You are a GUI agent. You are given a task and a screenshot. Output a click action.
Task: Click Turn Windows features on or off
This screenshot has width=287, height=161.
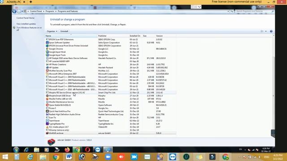[29, 29]
